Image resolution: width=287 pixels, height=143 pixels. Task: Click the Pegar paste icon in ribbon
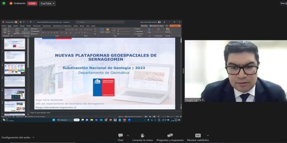coord(5,30)
